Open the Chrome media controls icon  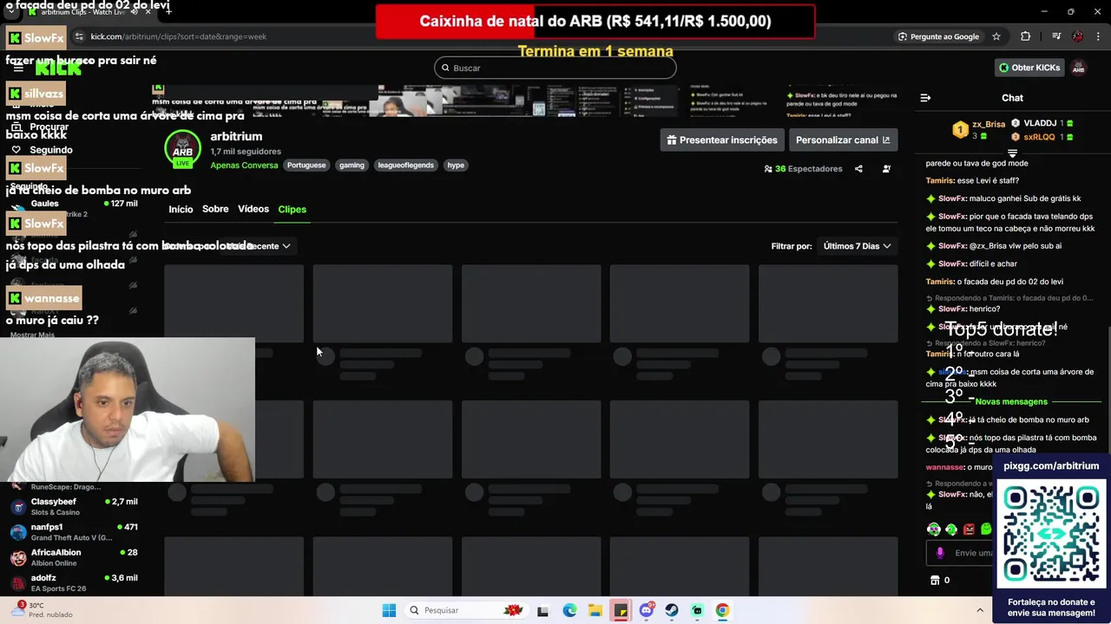point(1056,36)
